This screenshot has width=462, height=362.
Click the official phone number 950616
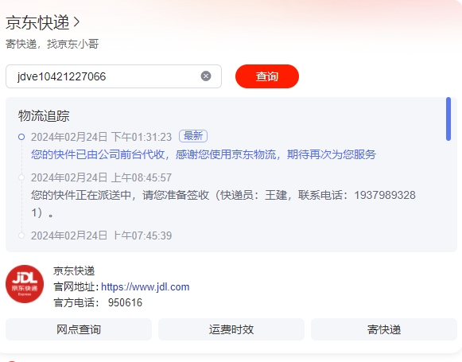coord(125,303)
